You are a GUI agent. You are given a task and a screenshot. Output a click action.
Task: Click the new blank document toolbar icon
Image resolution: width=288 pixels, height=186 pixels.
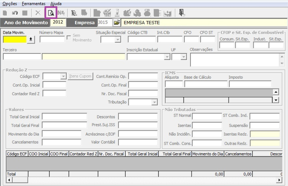(x=5, y=13)
